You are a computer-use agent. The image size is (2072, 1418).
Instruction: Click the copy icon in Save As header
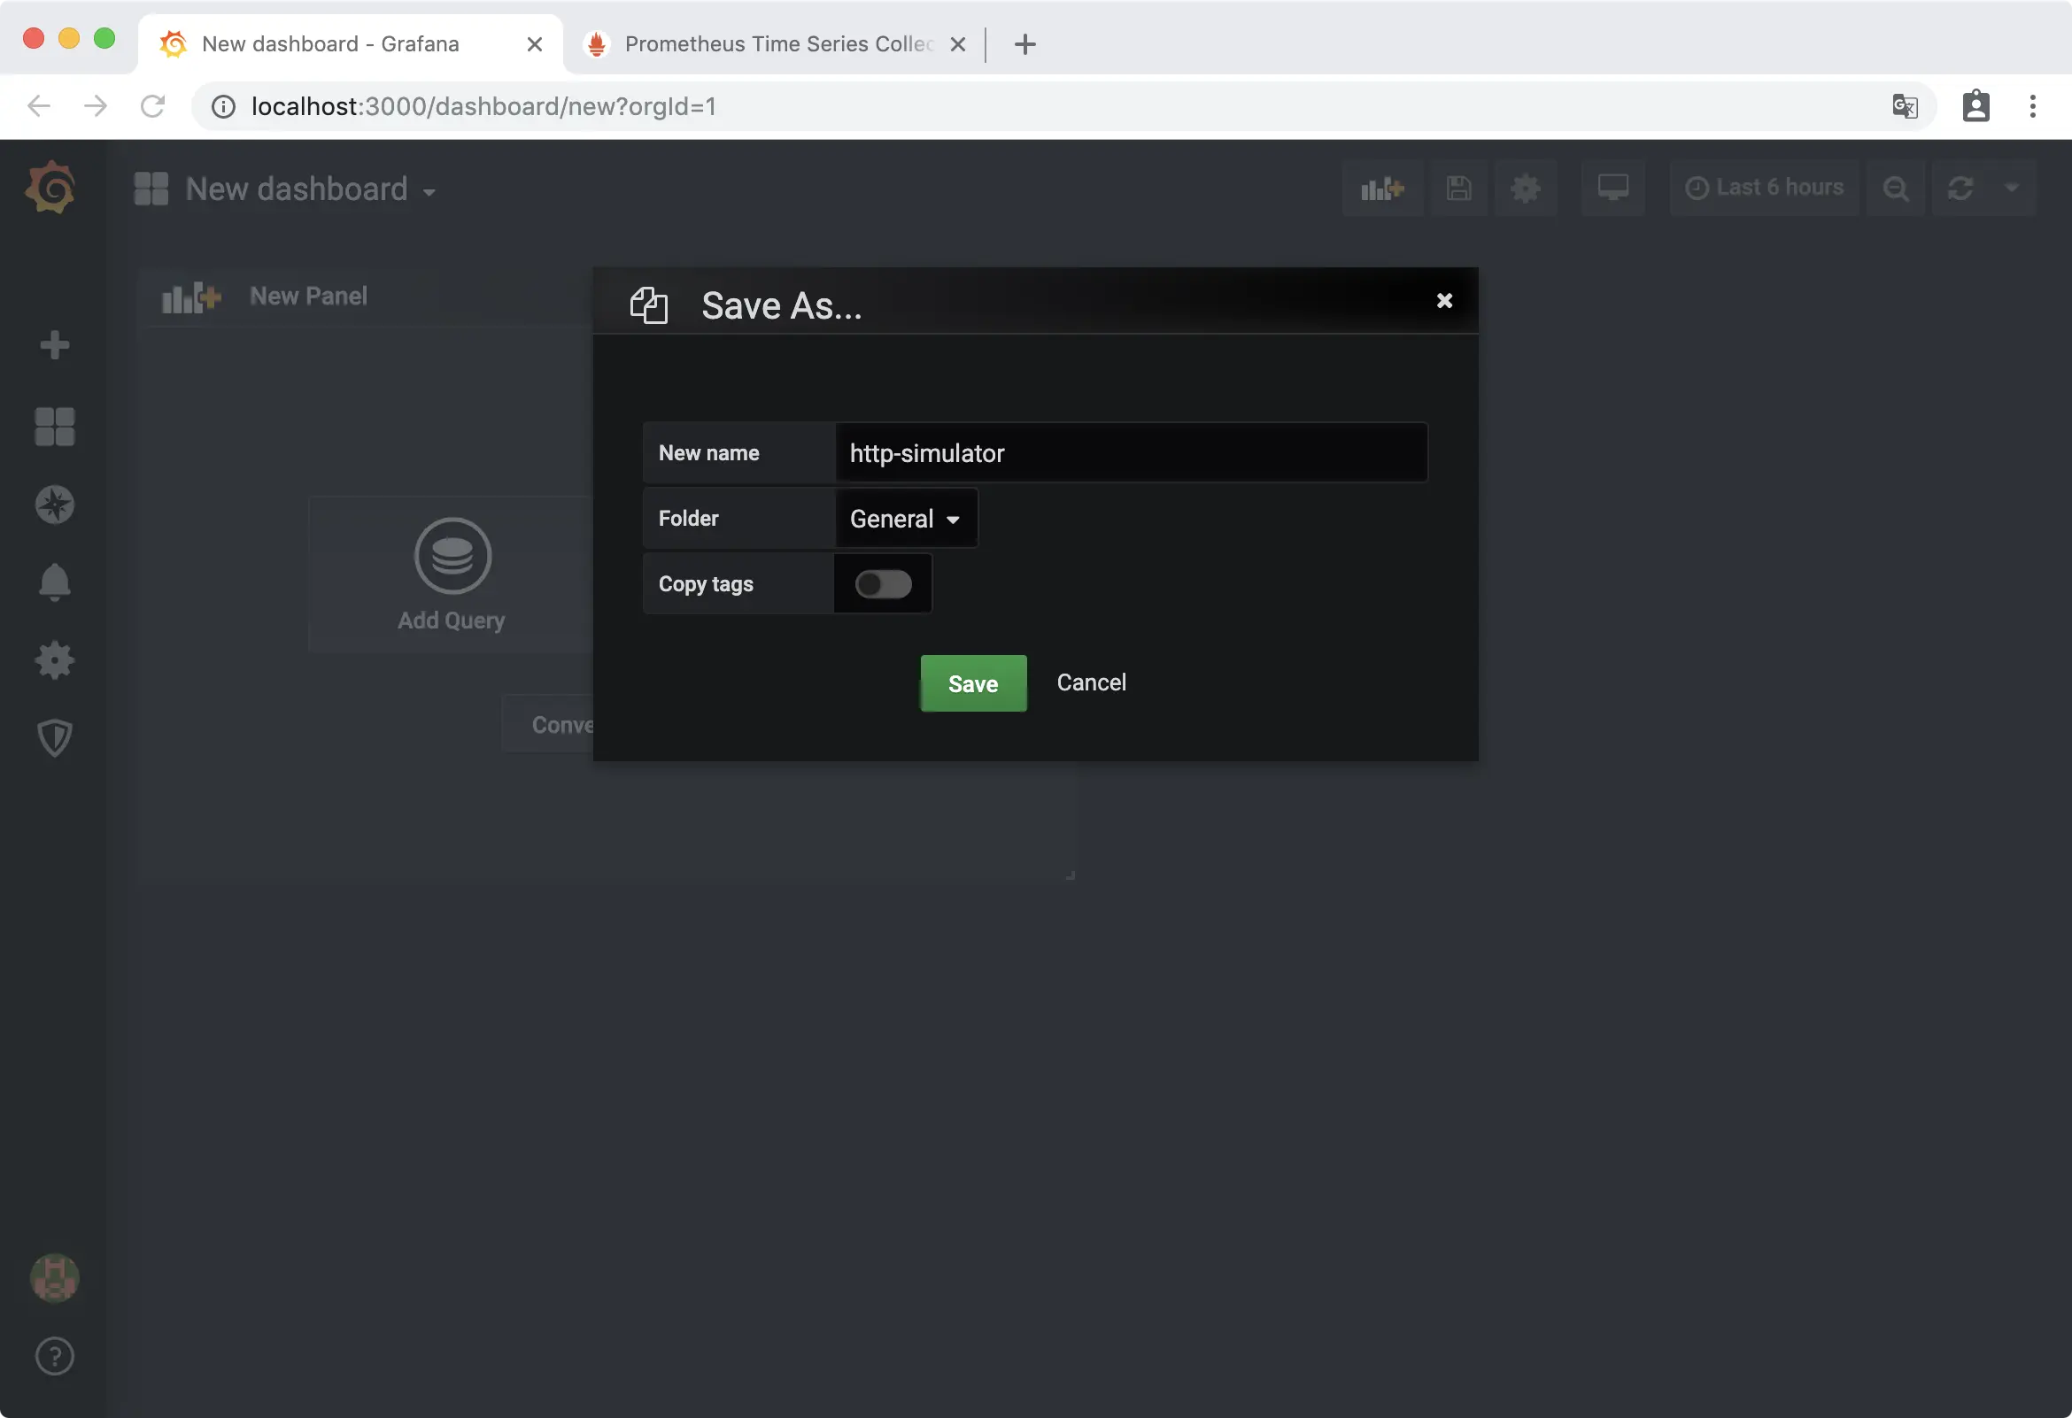click(648, 305)
